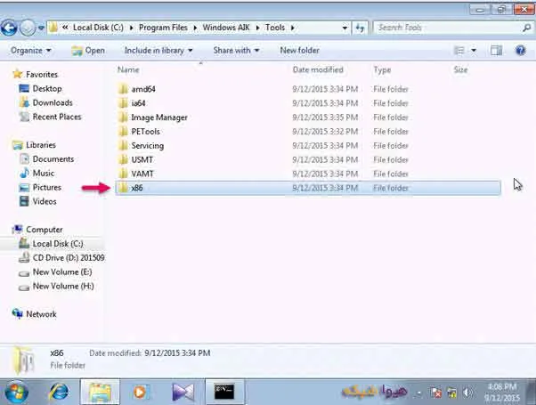Open the Share with dropdown
This screenshot has width=536, height=405.
236,51
